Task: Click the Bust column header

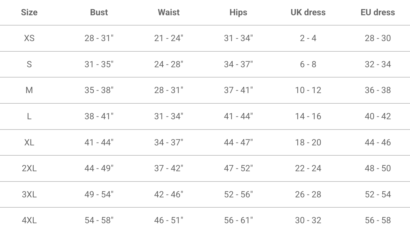Action: [x=99, y=12]
